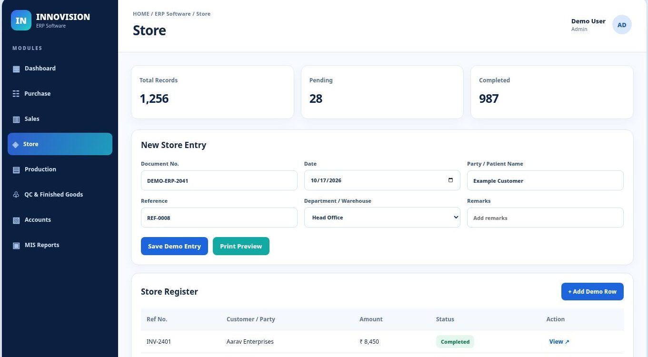Focus the Party / Patient Name field
The width and height of the screenshot is (648, 357).
coord(545,180)
